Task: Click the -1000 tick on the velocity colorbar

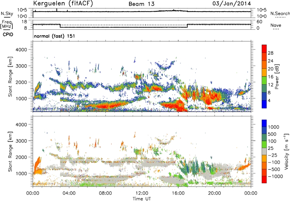Action: [x=275, y=176]
